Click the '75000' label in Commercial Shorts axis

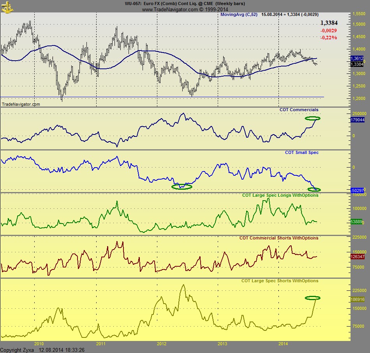point(358,267)
